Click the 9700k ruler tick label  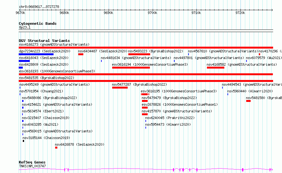[152, 13]
